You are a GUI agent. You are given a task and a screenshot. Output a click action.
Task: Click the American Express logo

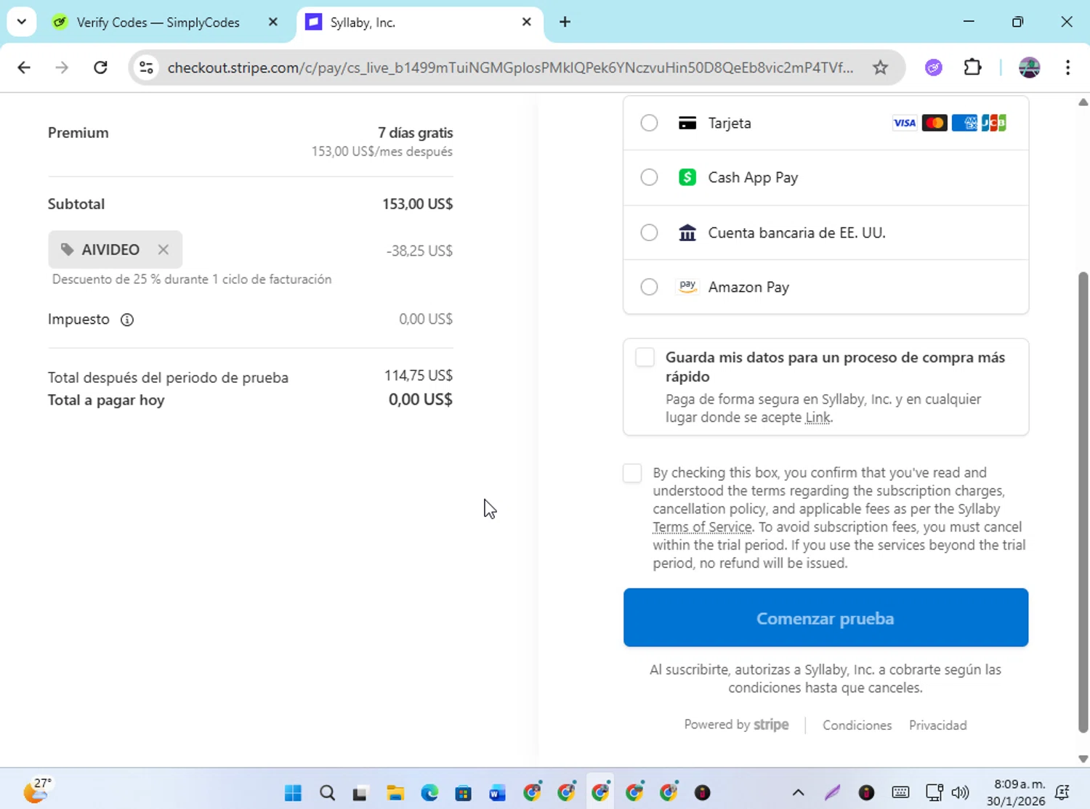tap(964, 123)
